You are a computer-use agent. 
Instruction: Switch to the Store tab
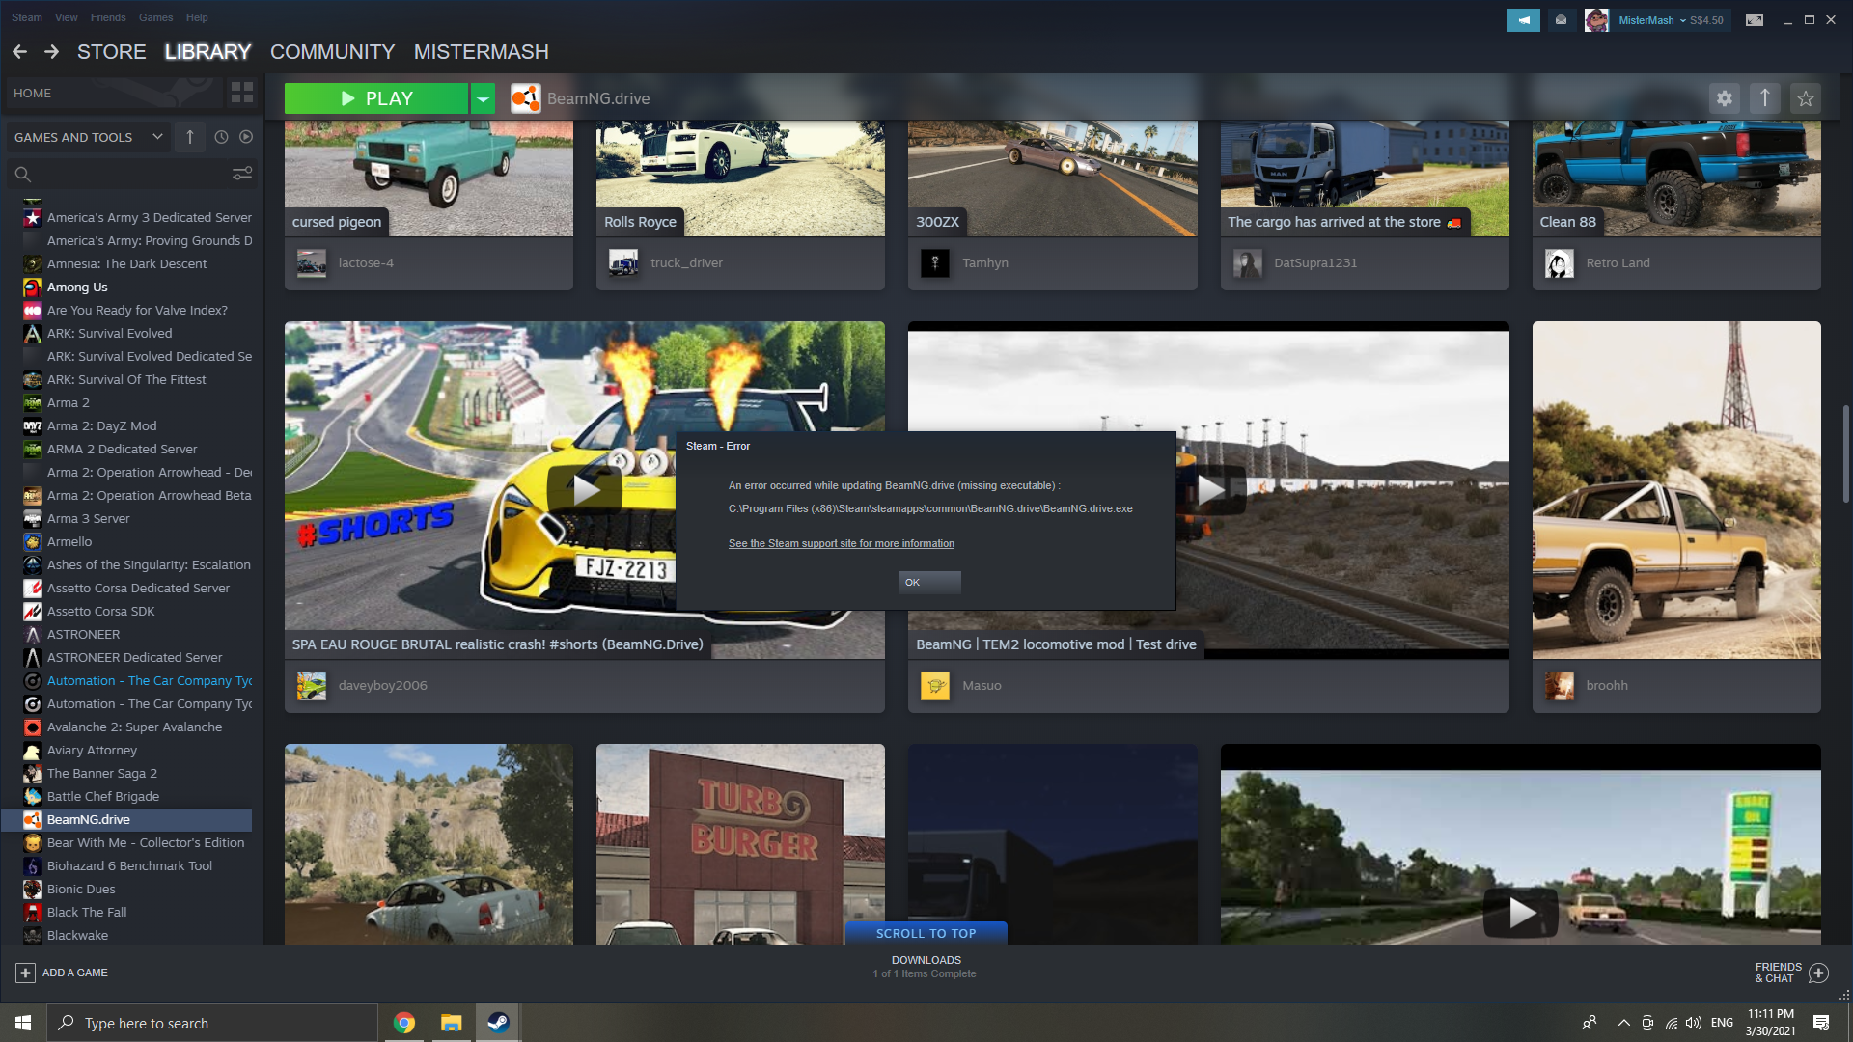(112, 52)
